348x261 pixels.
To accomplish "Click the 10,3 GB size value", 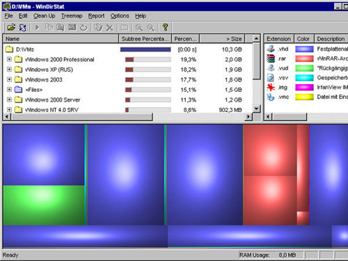I will click(x=232, y=49).
